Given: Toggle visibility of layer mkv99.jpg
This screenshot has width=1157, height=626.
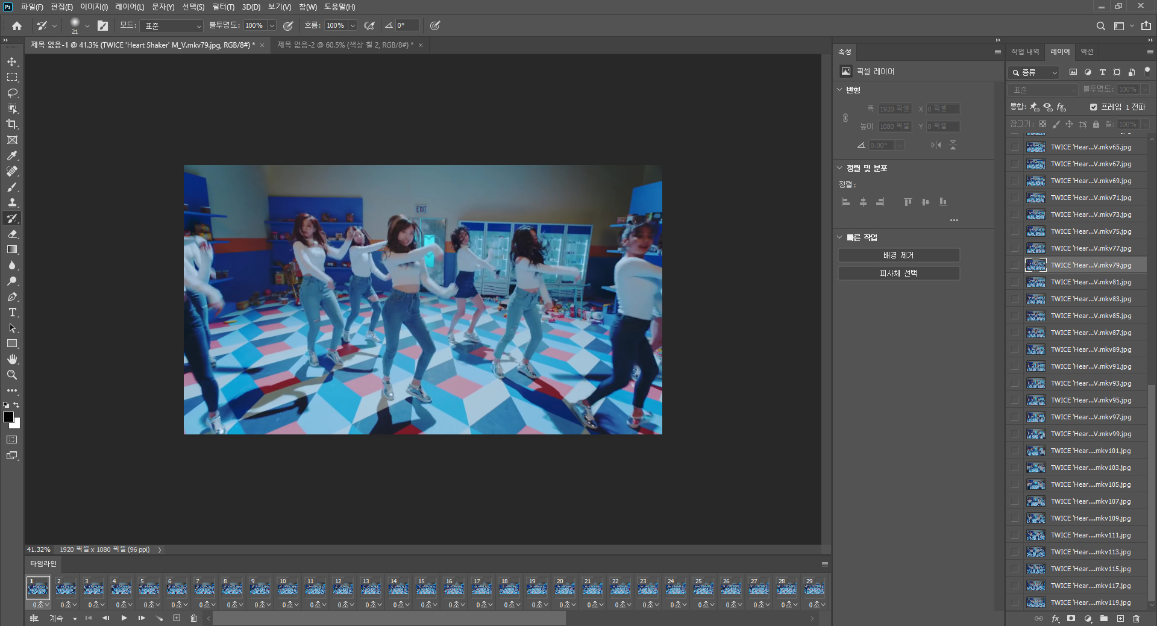Looking at the screenshot, I should pos(1015,434).
